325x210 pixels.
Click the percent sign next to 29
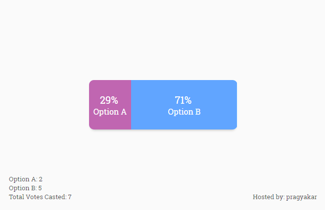point(114,100)
